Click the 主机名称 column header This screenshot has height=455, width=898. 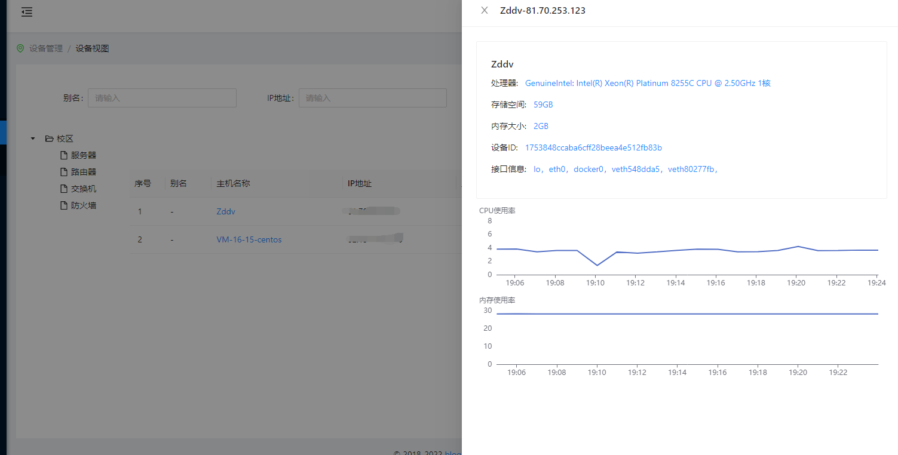tap(233, 183)
